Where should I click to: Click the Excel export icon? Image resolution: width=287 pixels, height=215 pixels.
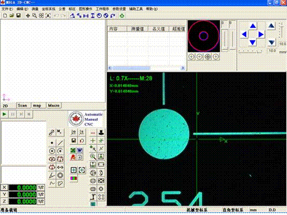[73, 150]
